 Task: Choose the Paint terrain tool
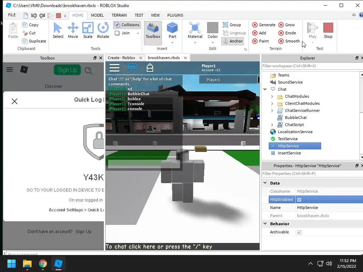click(x=261, y=41)
